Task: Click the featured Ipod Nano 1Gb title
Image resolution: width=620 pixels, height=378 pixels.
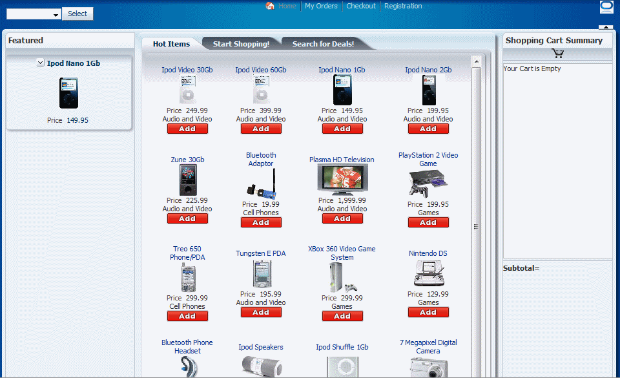Action: (74, 63)
